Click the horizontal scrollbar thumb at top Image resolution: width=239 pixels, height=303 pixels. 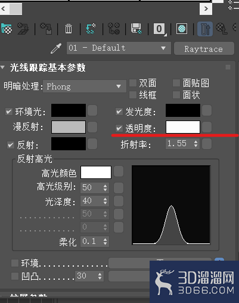coord(15,9)
